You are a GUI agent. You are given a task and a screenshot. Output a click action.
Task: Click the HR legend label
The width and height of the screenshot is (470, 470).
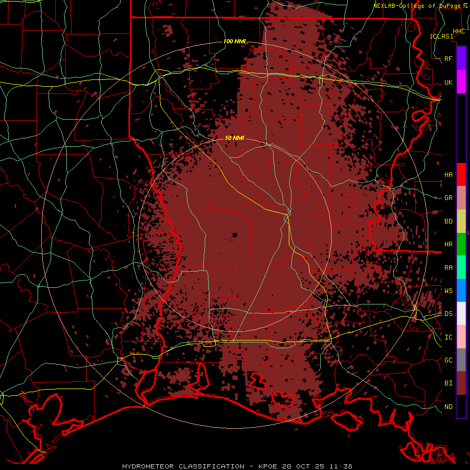point(448,244)
